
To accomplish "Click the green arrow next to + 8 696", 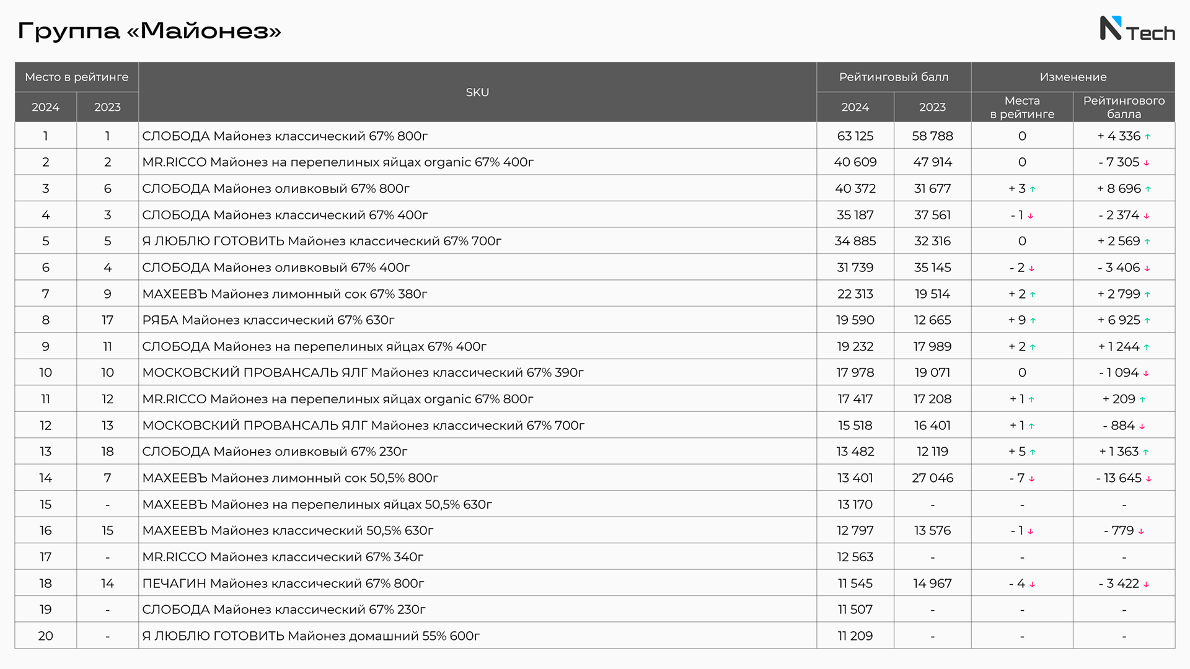I will [1148, 190].
